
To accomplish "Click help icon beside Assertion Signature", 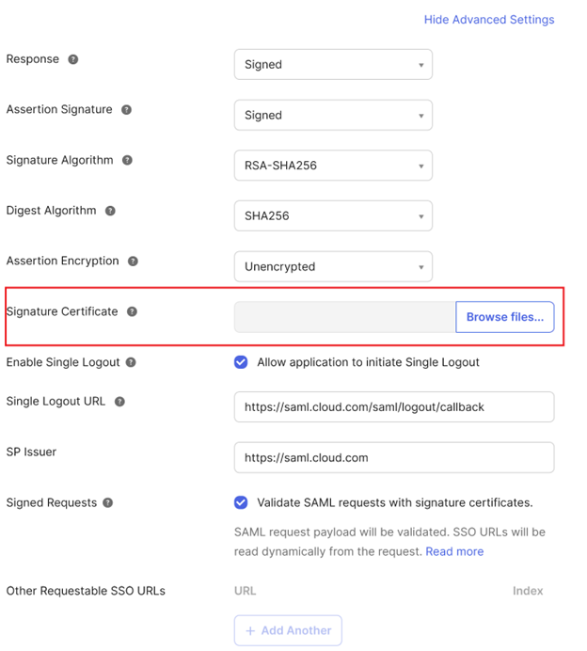I will 126,110.
